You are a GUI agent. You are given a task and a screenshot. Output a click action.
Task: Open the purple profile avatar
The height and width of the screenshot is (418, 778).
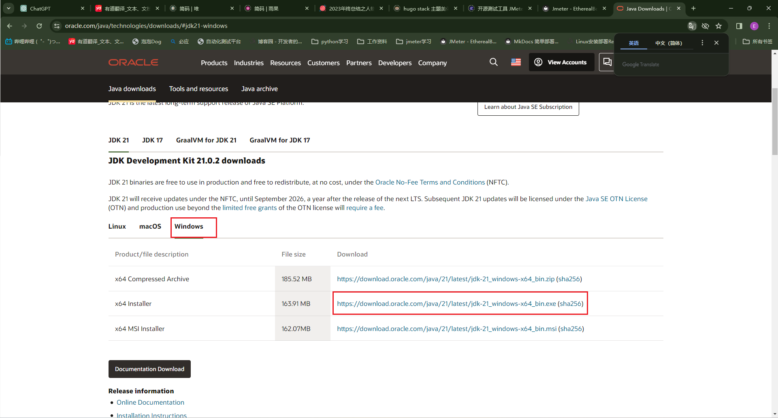coord(754,26)
